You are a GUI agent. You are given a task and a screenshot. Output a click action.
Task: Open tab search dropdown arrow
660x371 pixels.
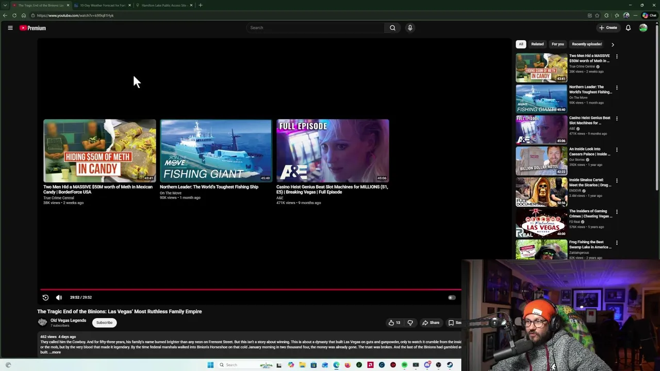pyautogui.click(x=5, y=5)
